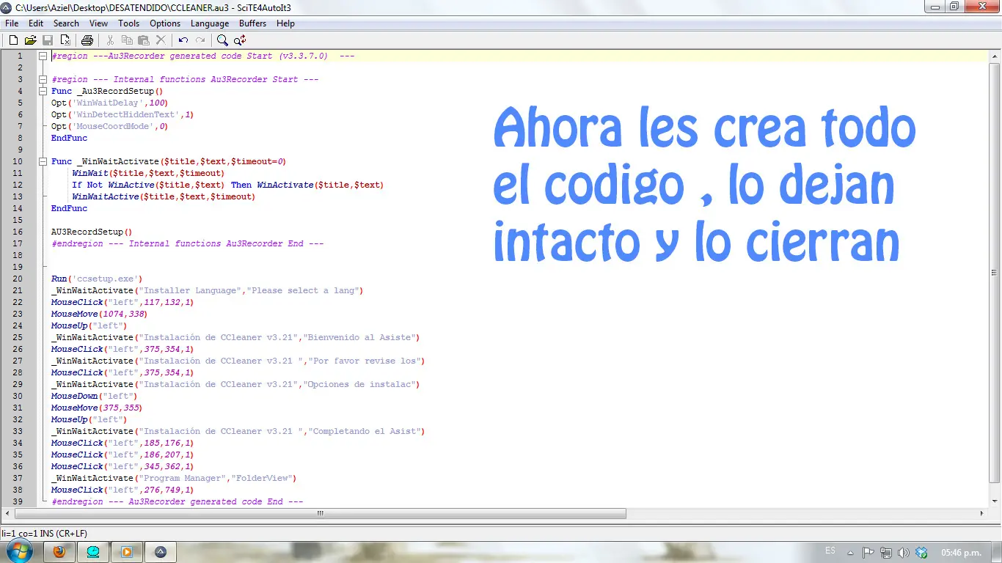Click the vertical scrollbar down arrow
This screenshot has height=563, width=1002.
pyautogui.click(x=995, y=500)
